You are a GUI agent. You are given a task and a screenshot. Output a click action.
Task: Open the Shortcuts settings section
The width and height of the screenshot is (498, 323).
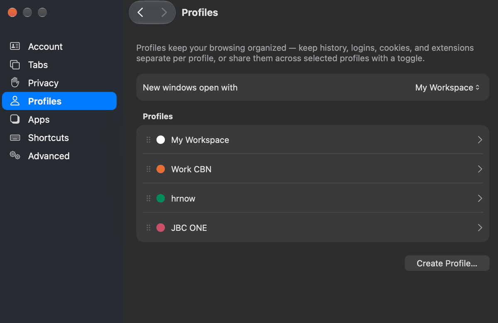[x=59, y=138]
